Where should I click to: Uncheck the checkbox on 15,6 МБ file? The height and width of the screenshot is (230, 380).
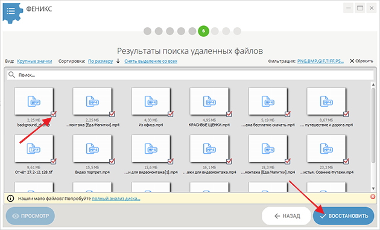coord(171,161)
